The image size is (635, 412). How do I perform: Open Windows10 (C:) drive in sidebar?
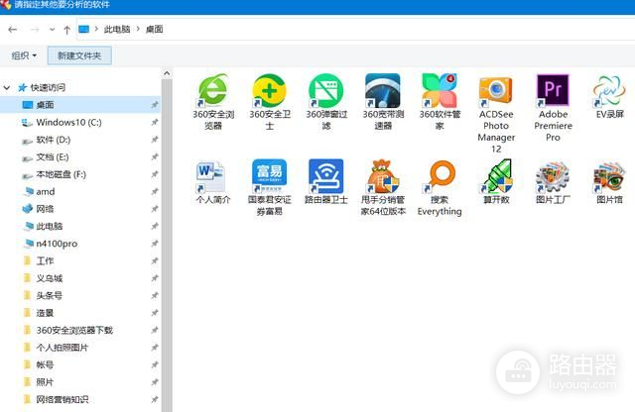coord(68,122)
